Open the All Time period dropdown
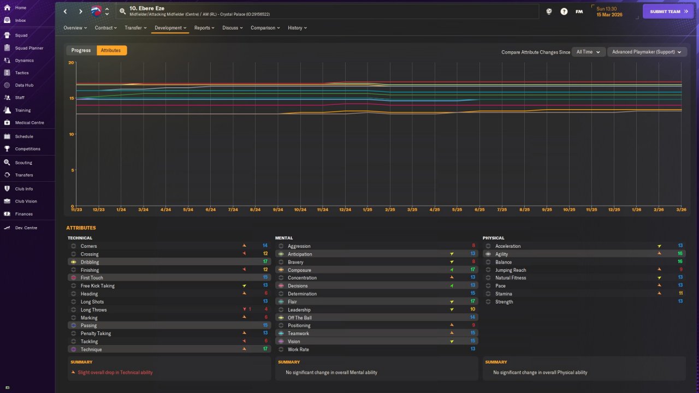Screen dimensions: 699x393 click(588, 52)
